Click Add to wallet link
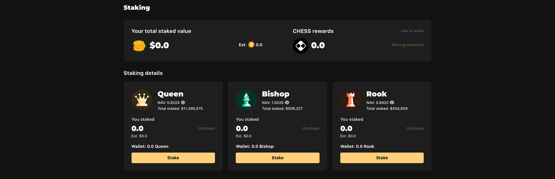 [412, 31]
